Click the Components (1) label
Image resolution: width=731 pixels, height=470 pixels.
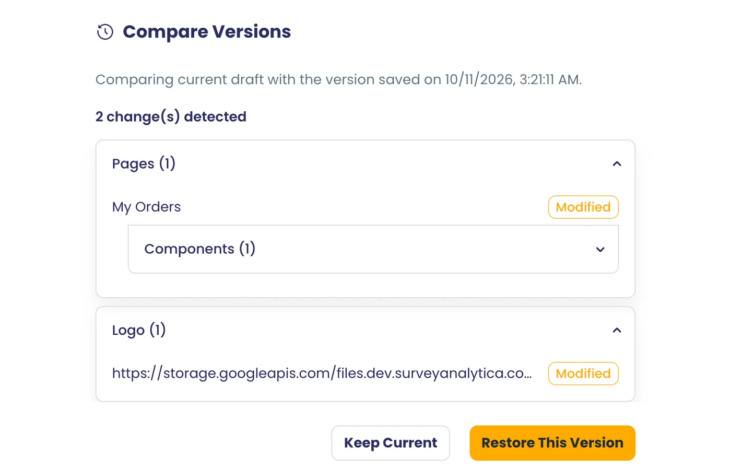[x=200, y=249]
